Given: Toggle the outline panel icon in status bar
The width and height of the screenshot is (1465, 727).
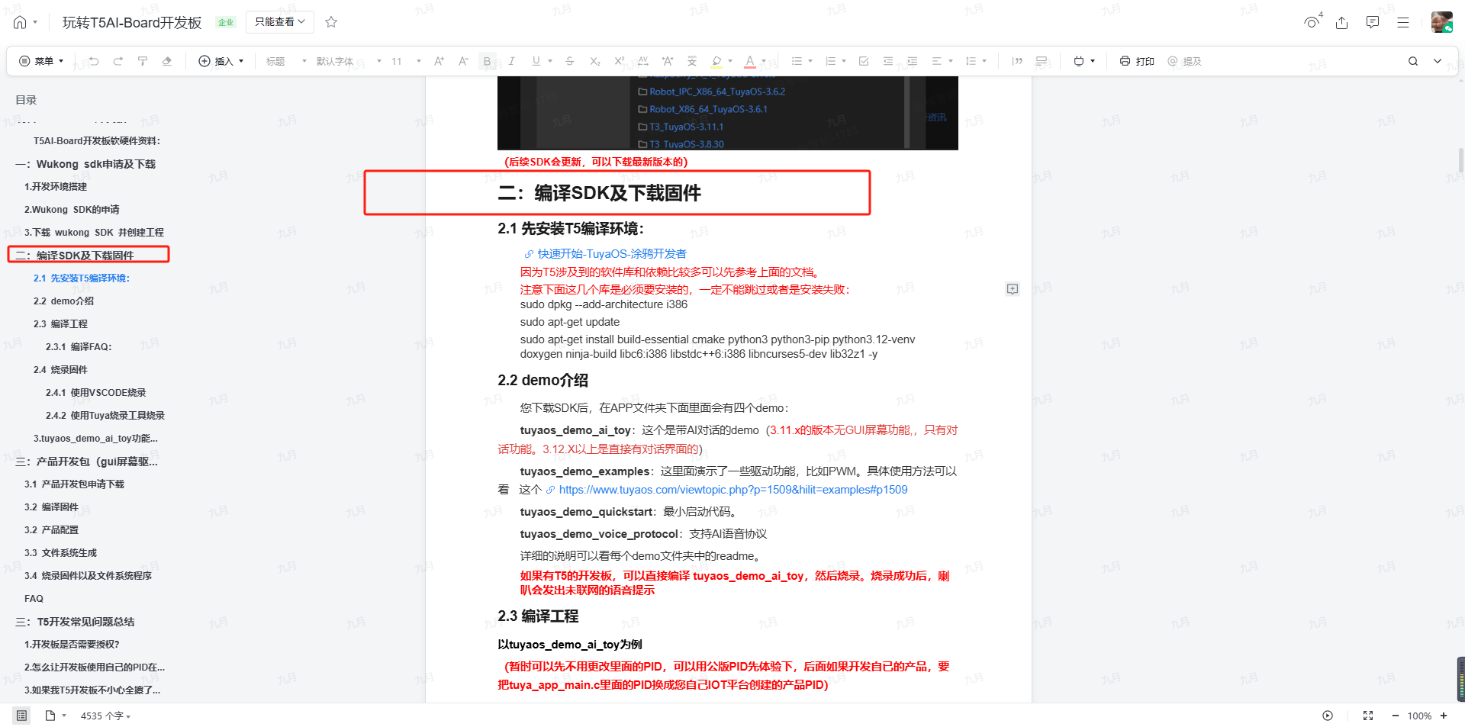Looking at the screenshot, I should coord(21,716).
